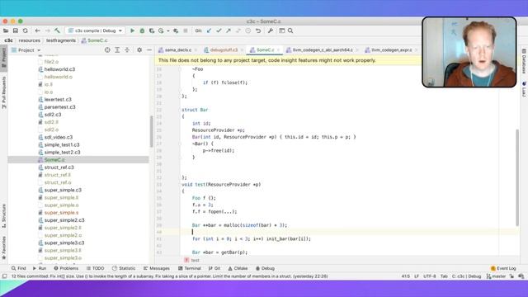Screen dimensions: 528x297
Task: Click the Git Show History clock icon
Action: 248,31
